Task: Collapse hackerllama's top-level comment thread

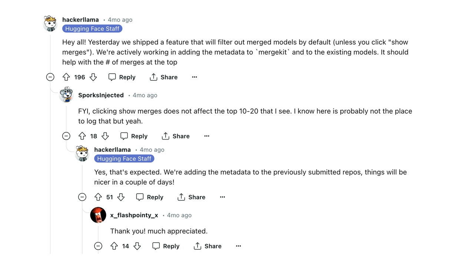Action: 50,77
